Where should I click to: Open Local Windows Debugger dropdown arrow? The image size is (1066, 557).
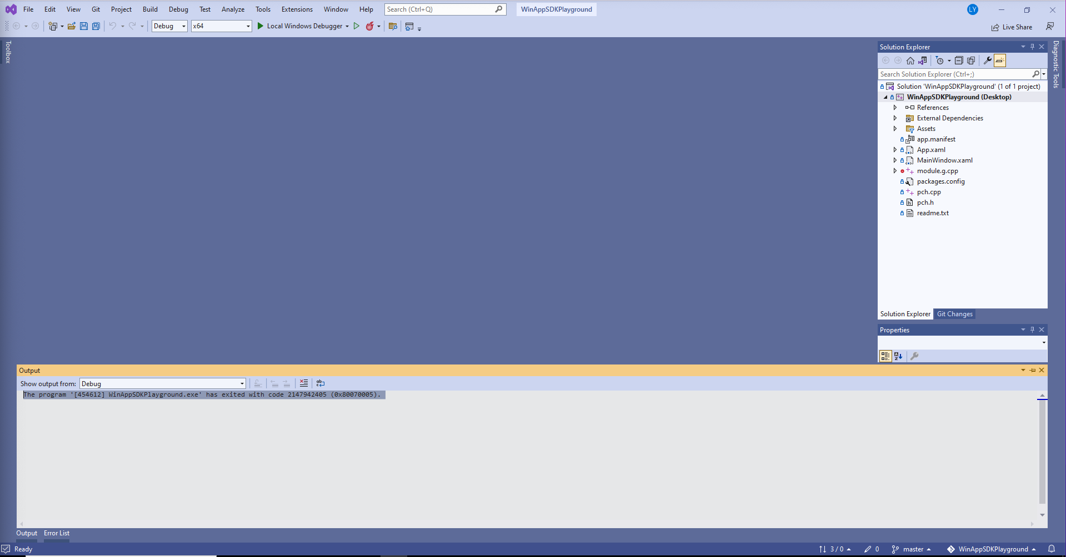[347, 26]
